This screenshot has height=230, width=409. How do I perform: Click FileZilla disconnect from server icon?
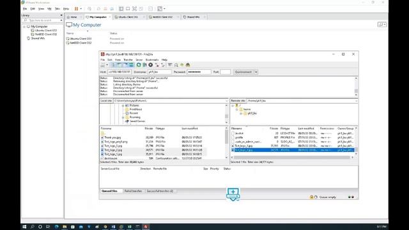coord(157,65)
